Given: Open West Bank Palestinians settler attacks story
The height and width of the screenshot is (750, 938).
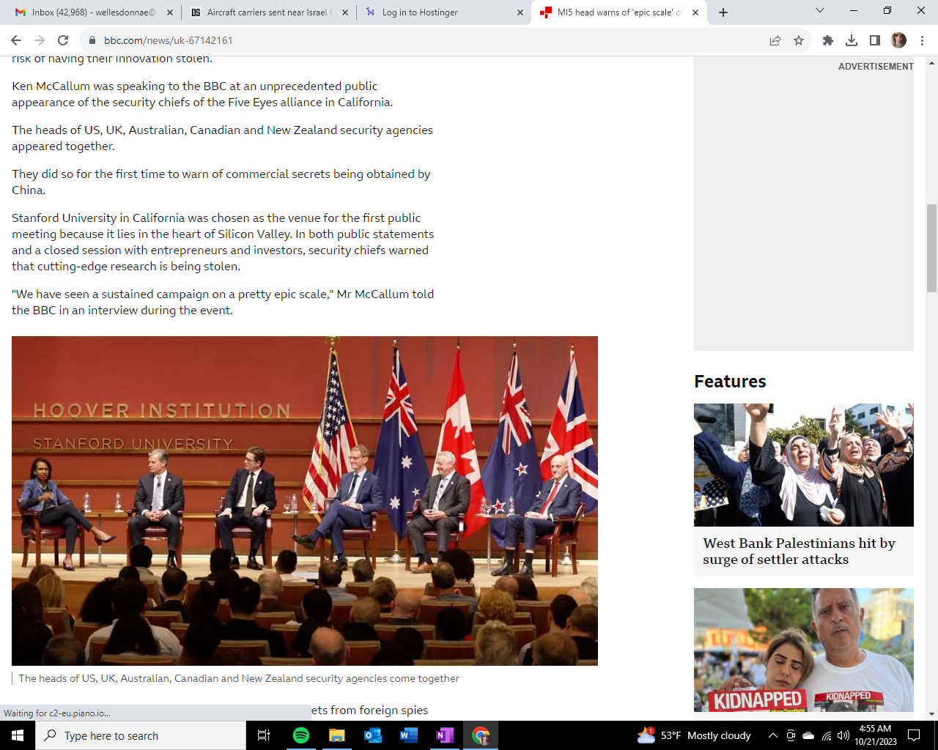Looking at the screenshot, I should pos(799,551).
